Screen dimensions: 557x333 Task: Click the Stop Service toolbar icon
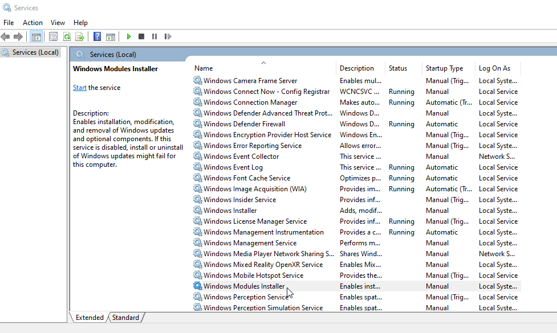142,36
